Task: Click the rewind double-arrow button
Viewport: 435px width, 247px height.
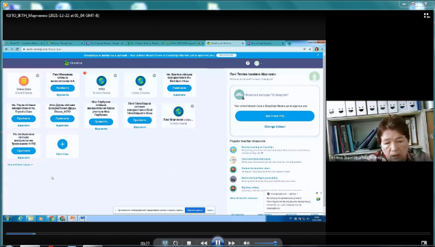Action: point(203,243)
